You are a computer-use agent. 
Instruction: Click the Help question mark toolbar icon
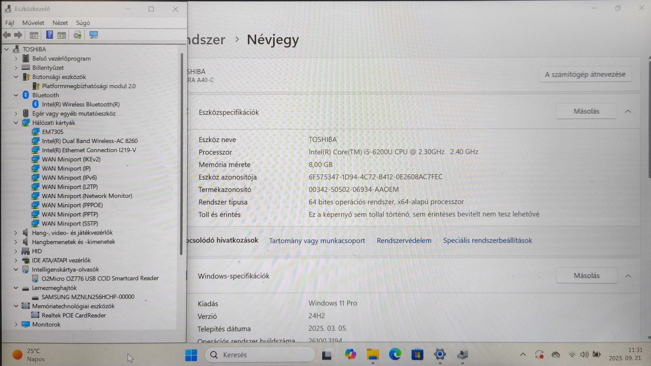[x=49, y=35]
